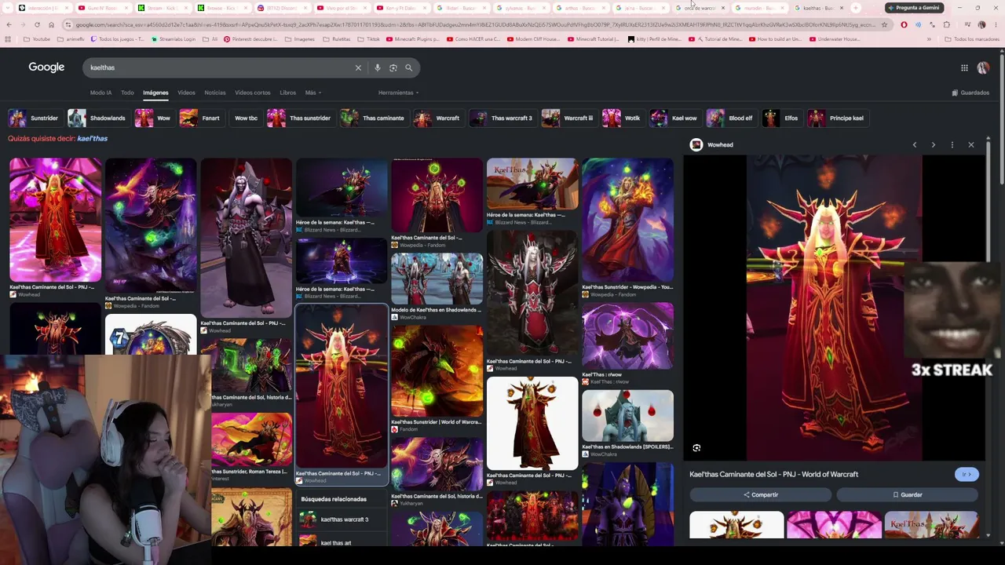Click the Google search input field
The width and height of the screenshot is (1005, 565).
coord(220,67)
